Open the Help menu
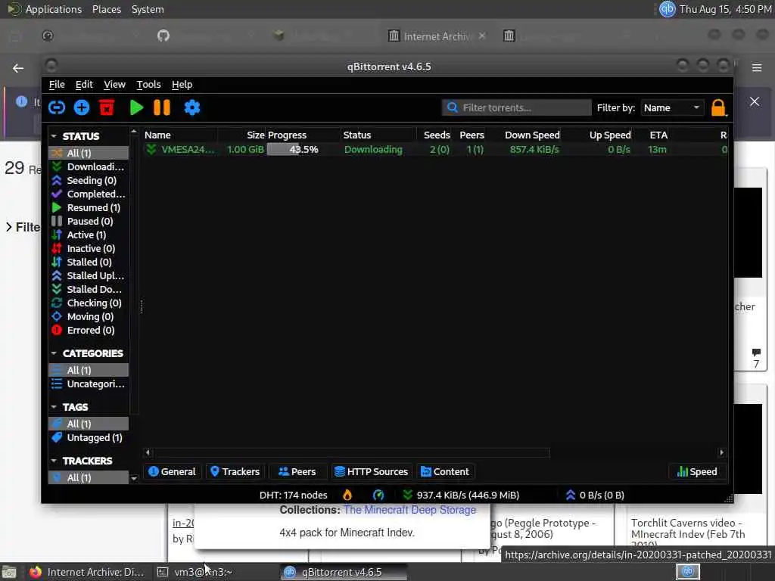Image resolution: width=775 pixels, height=581 pixels. point(182,85)
